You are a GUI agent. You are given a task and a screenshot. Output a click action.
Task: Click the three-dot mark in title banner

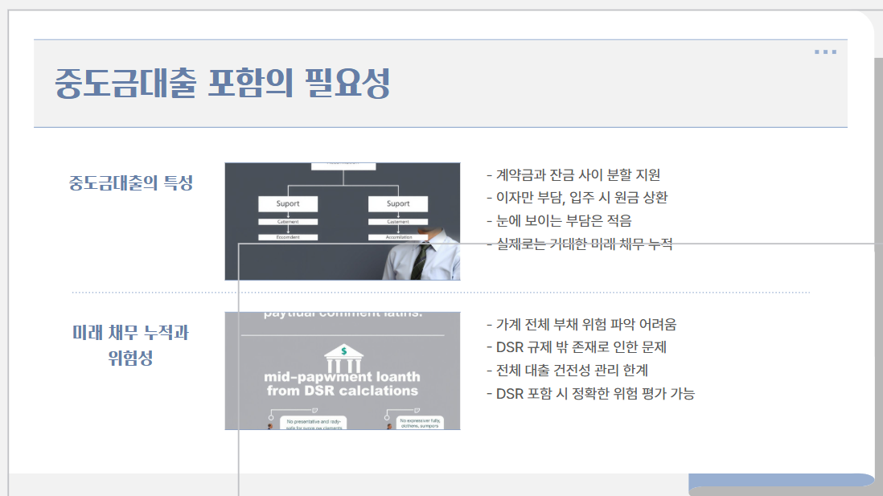pyautogui.click(x=825, y=51)
